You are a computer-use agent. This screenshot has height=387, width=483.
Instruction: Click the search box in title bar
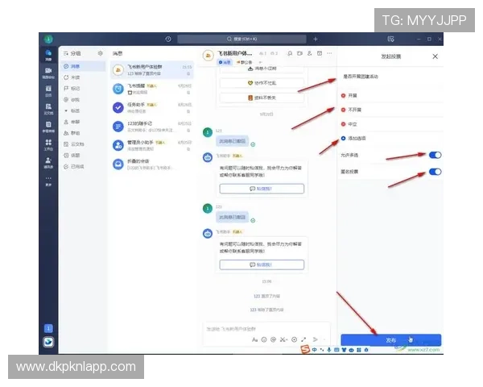point(242,40)
